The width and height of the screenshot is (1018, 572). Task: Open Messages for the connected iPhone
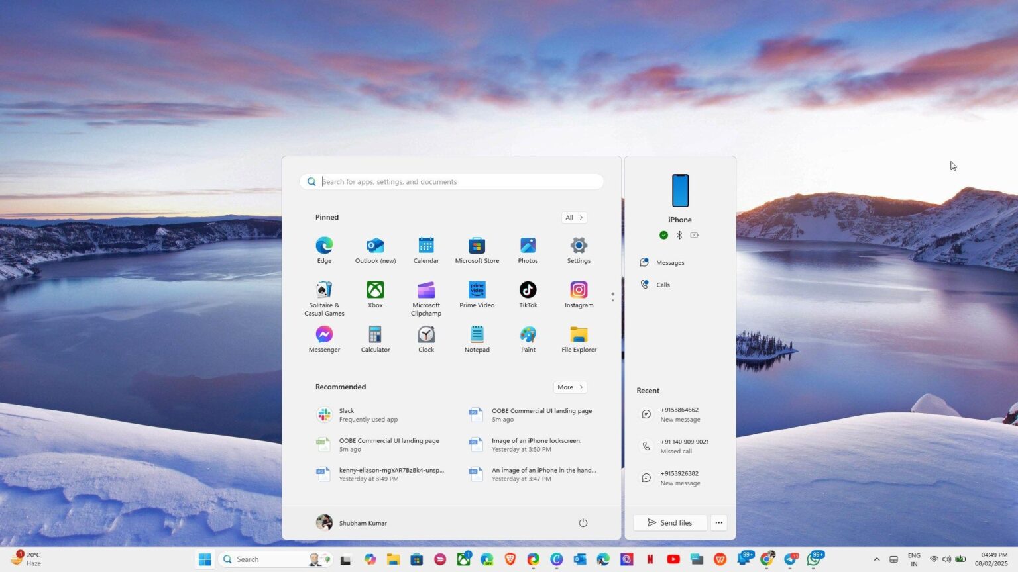tap(669, 262)
